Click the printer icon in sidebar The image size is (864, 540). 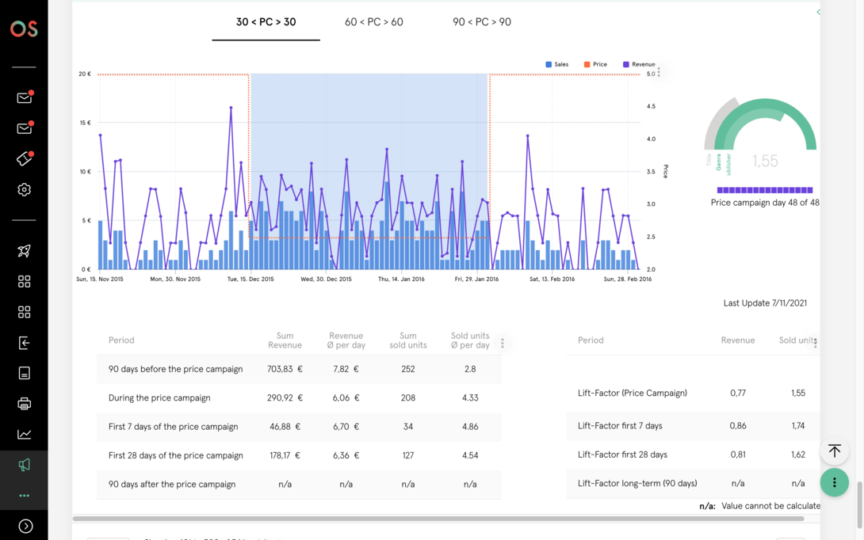coord(24,404)
